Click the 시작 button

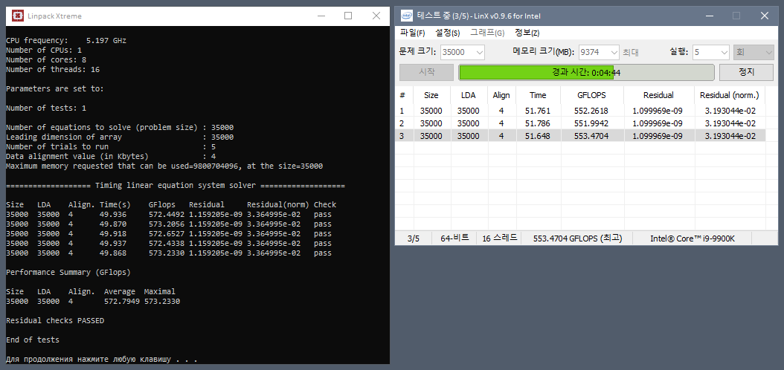[x=426, y=72]
